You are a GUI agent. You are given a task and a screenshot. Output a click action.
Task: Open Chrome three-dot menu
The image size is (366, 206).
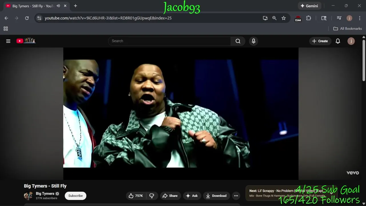click(360, 18)
